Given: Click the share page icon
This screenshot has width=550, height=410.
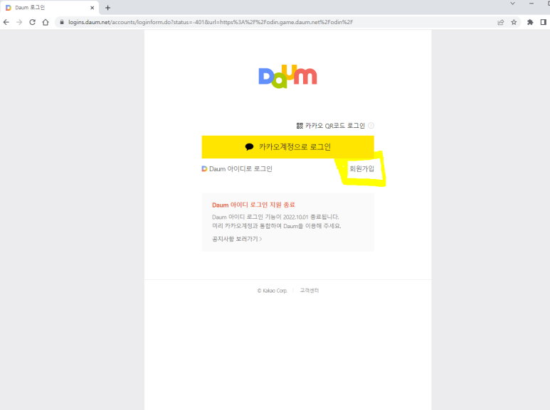Looking at the screenshot, I should click(x=500, y=22).
